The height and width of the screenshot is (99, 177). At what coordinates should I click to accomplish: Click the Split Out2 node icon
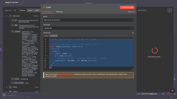(x=10, y=16)
